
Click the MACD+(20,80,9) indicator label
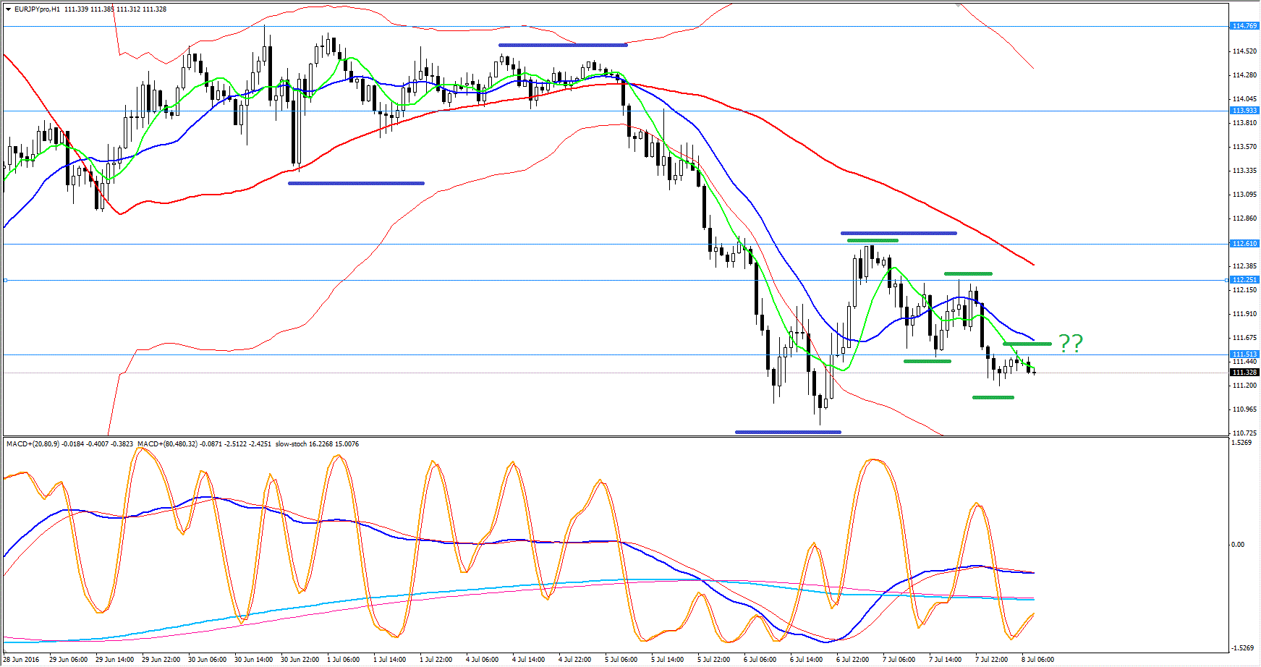point(33,444)
